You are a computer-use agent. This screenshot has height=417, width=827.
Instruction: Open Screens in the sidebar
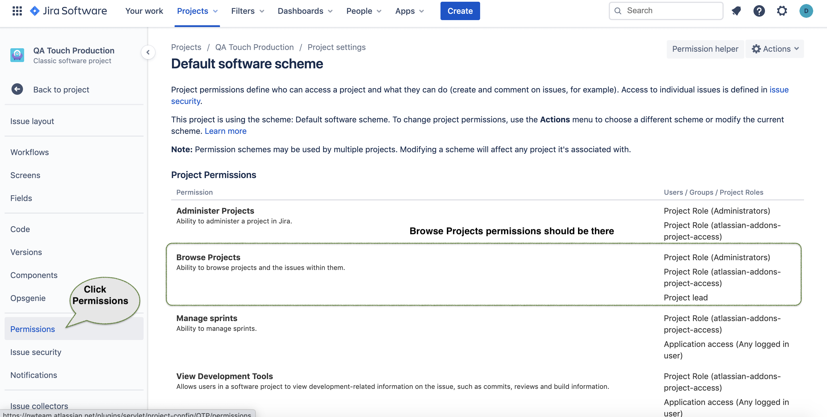[25, 175]
